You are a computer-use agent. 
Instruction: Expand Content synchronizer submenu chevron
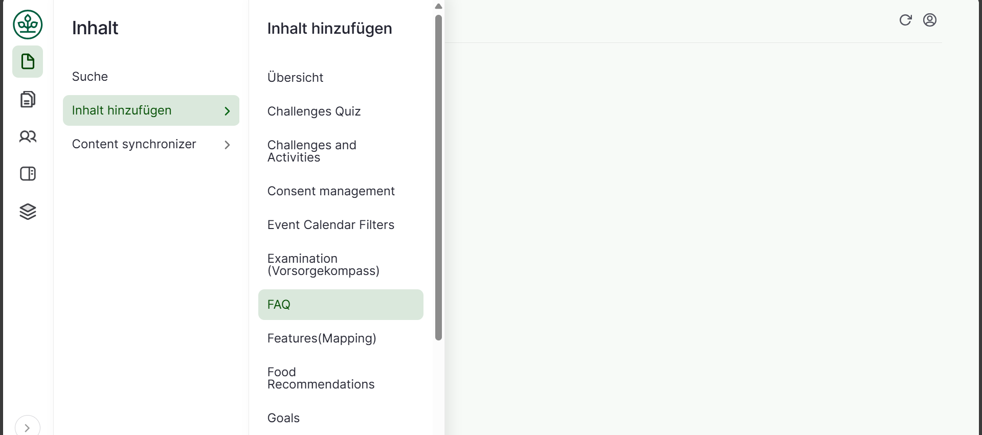(x=227, y=145)
